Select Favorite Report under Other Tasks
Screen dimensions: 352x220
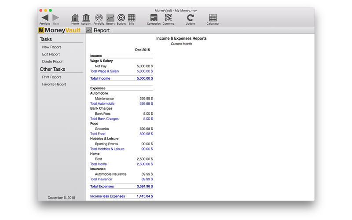coord(54,84)
